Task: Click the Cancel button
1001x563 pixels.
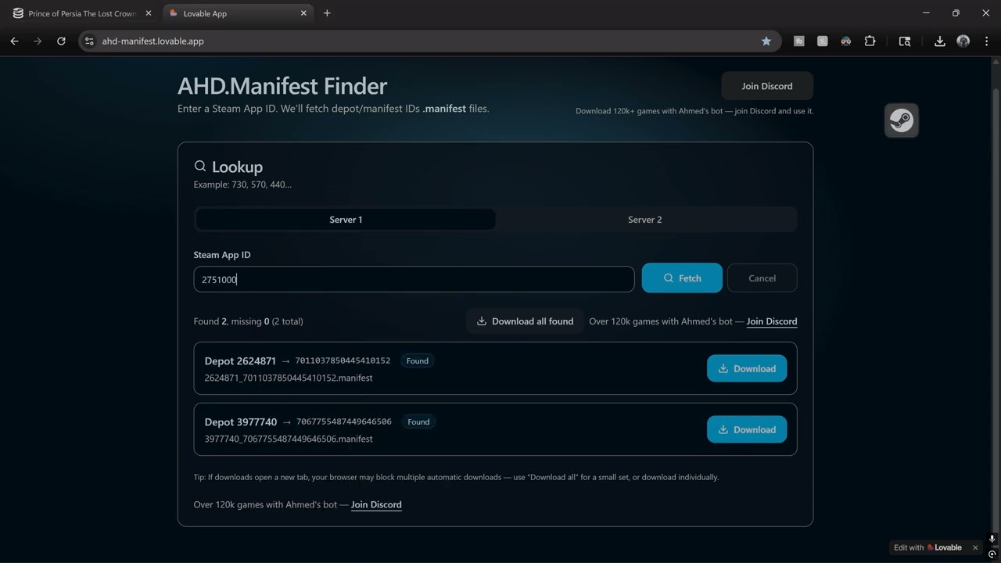Action: coord(762,278)
